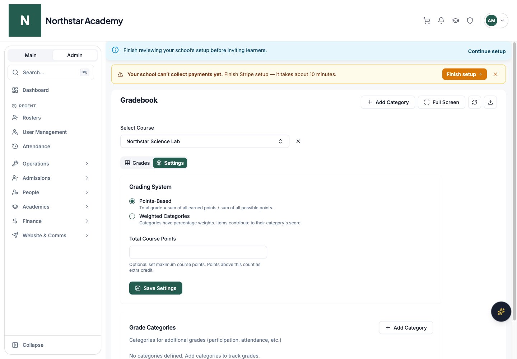
Task: Download the gradebook export
Action: click(x=490, y=102)
